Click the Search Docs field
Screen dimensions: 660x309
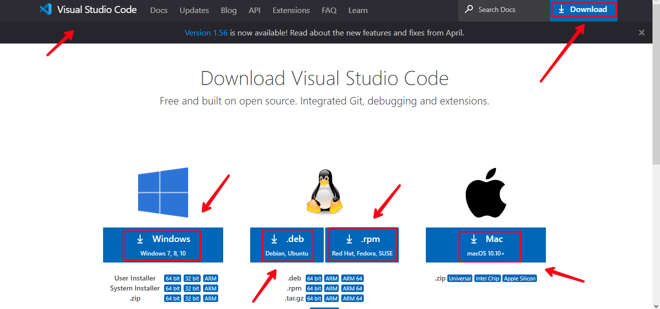(x=504, y=9)
